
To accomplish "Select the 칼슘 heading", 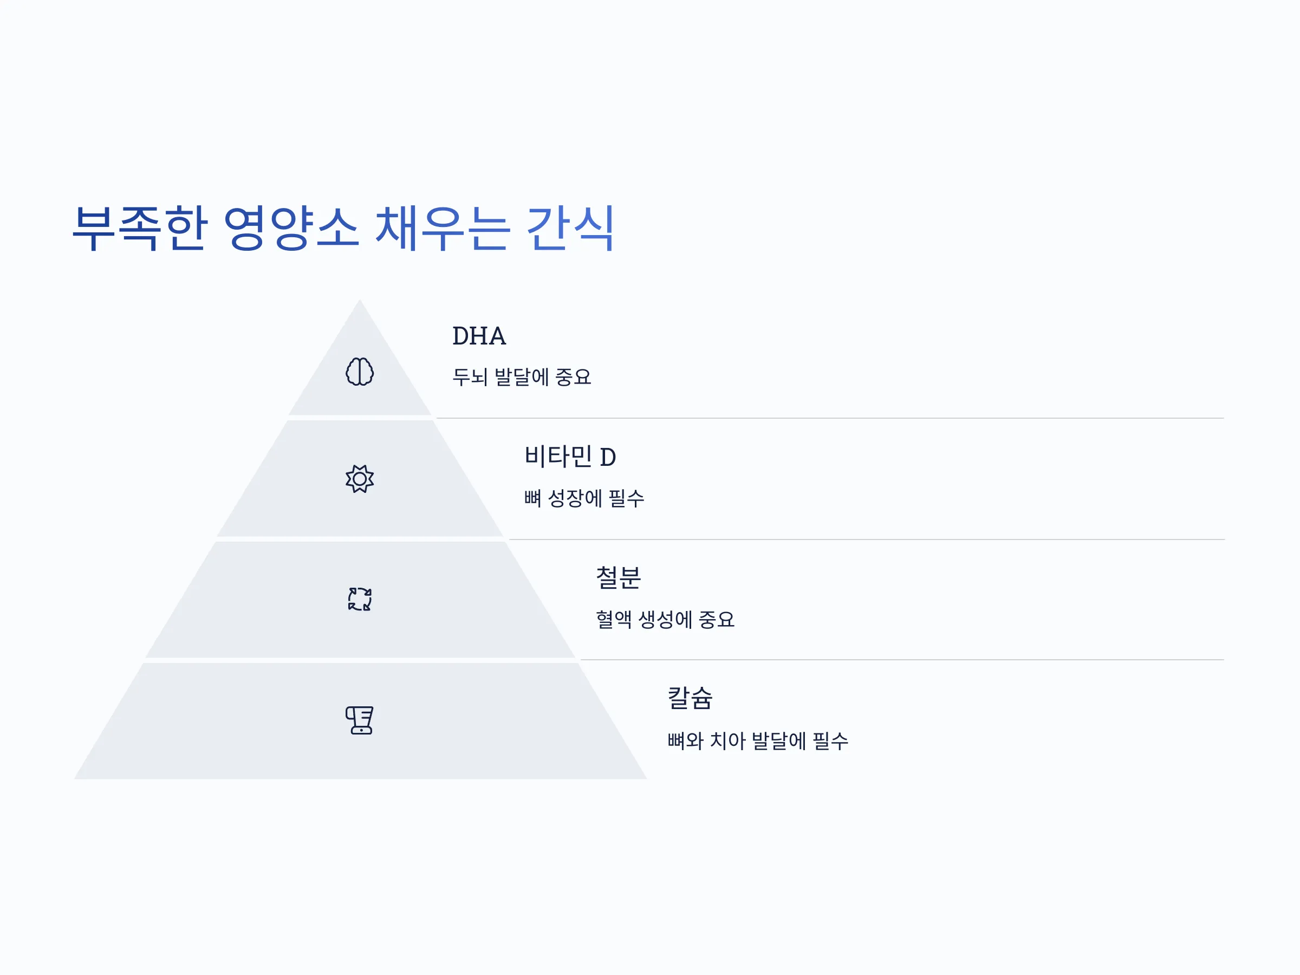I will 690,698.
